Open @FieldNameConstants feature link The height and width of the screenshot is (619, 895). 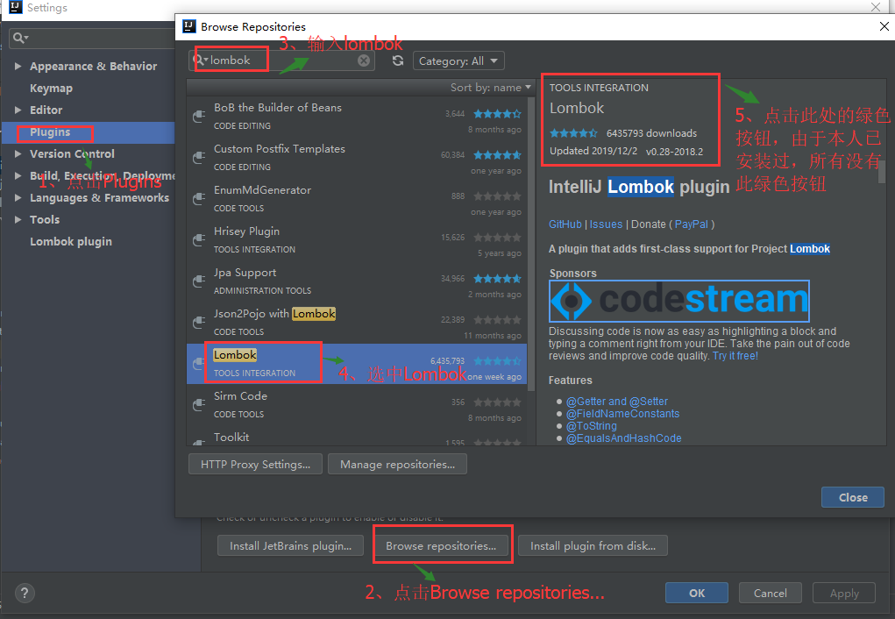(622, 414)
